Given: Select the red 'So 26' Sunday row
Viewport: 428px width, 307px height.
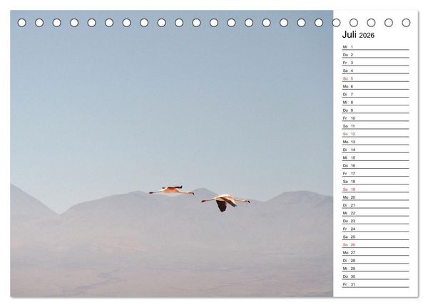Looking at the screenshot, I should [x=376, y=244].
